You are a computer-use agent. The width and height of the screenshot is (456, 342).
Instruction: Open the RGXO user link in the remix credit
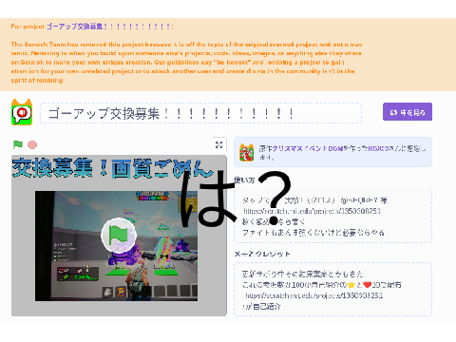[378, 148]
